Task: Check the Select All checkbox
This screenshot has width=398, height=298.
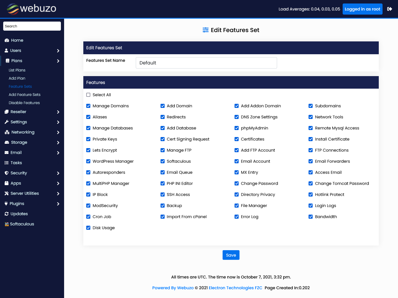Action: [88, 95]
